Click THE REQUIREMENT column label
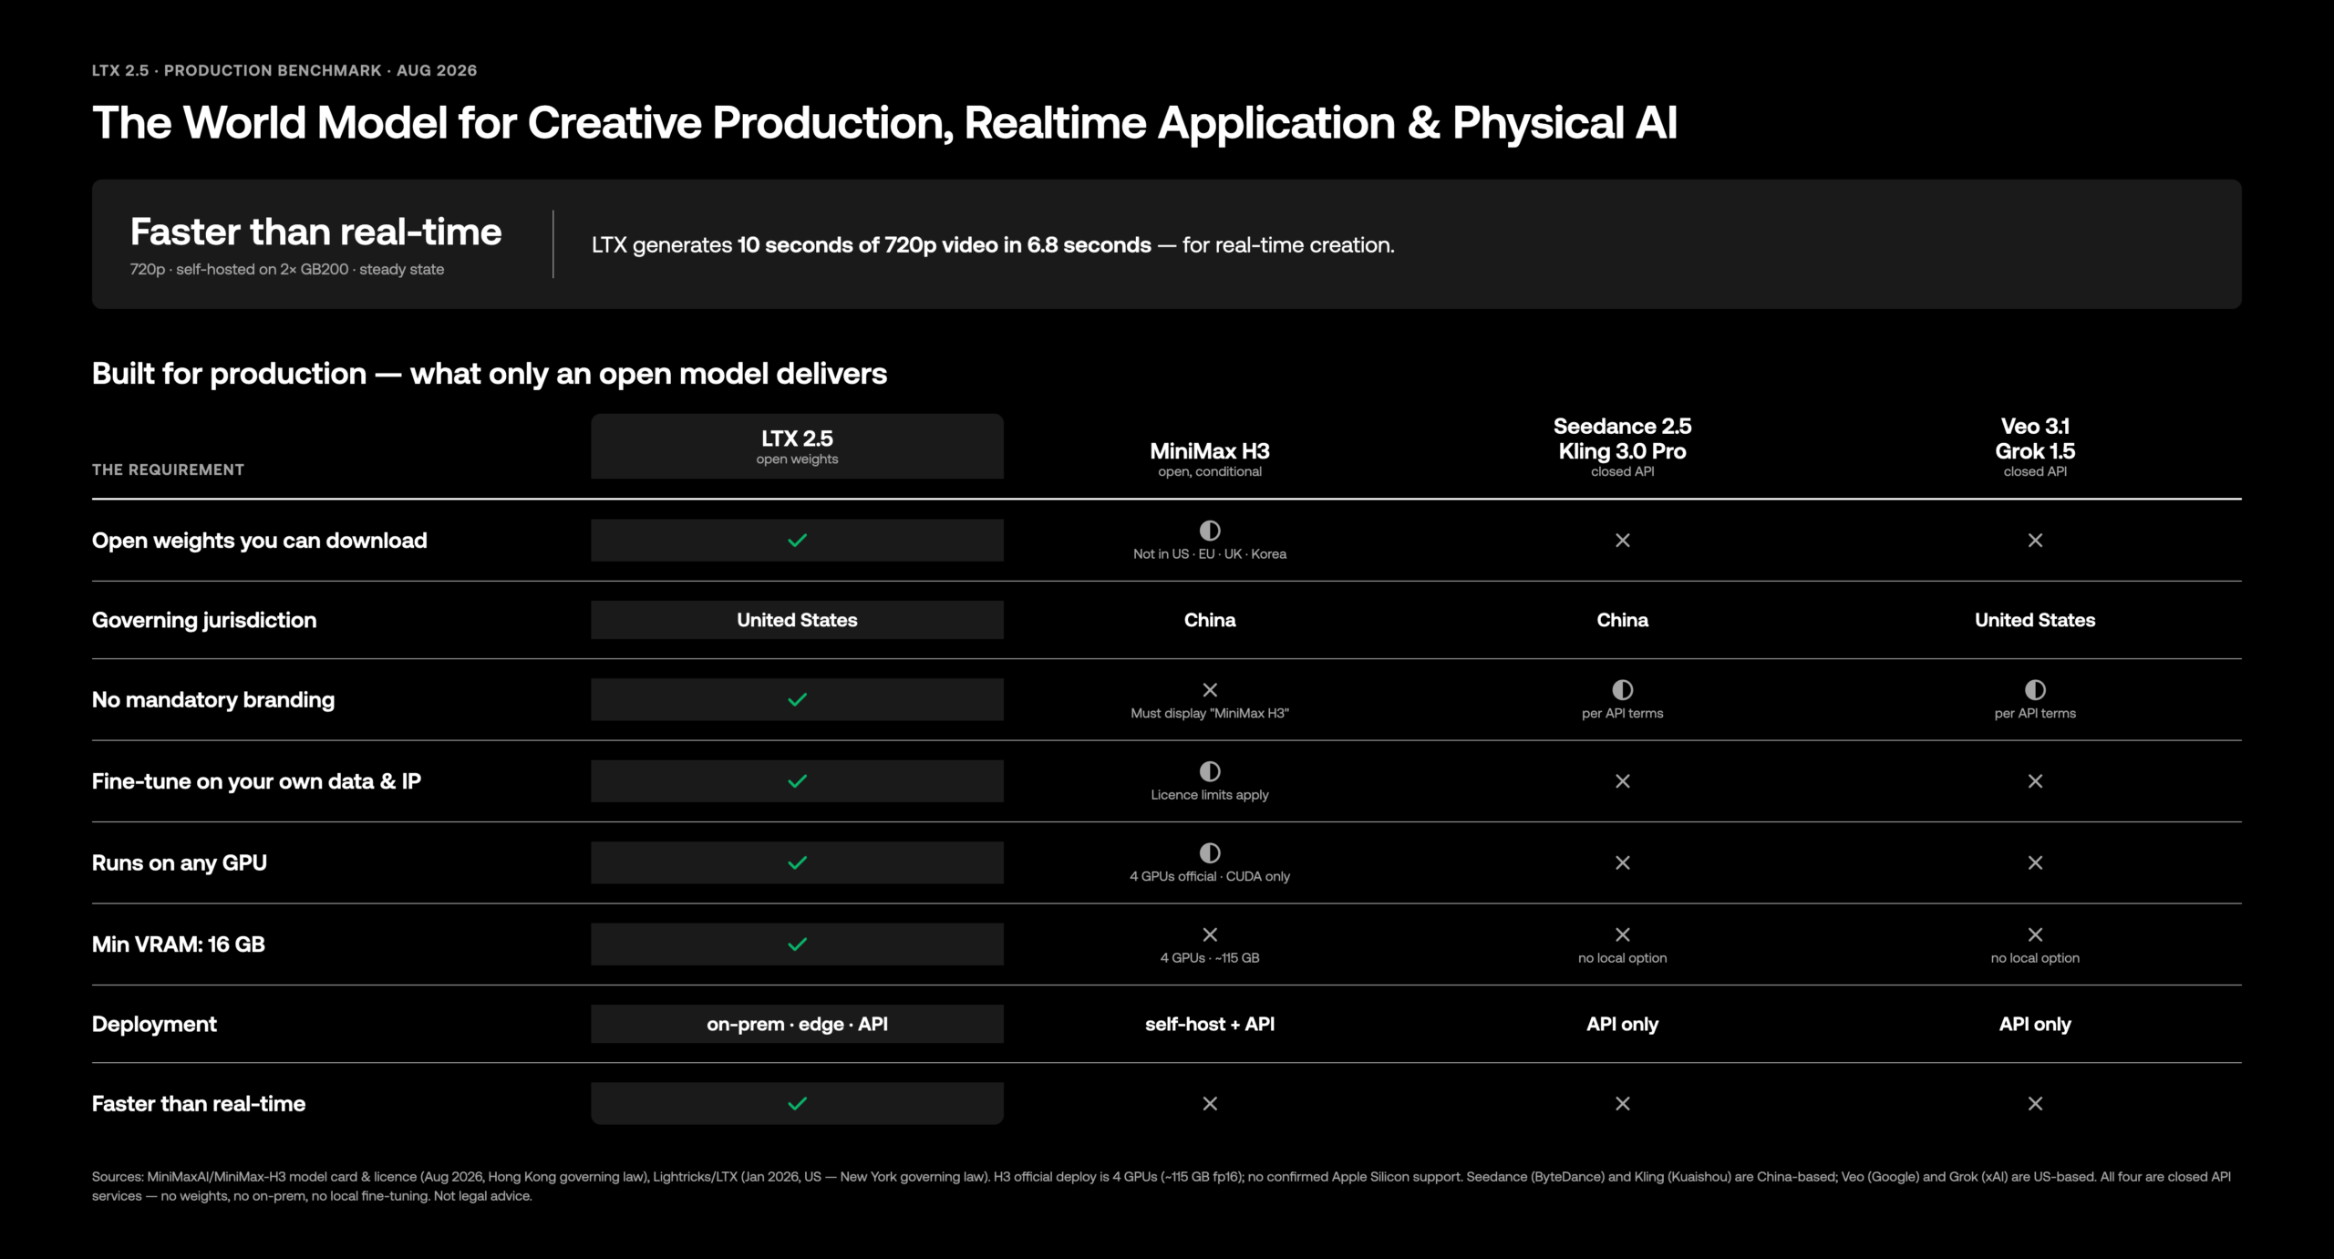 (x=168, y=470)
